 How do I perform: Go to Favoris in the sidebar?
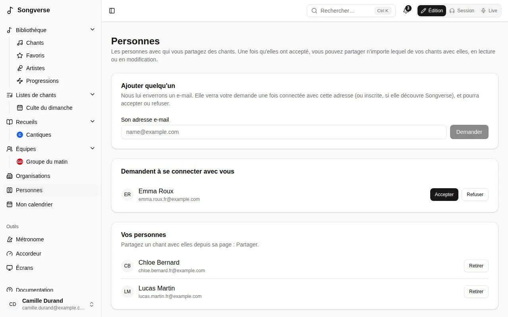pos(55,55)
